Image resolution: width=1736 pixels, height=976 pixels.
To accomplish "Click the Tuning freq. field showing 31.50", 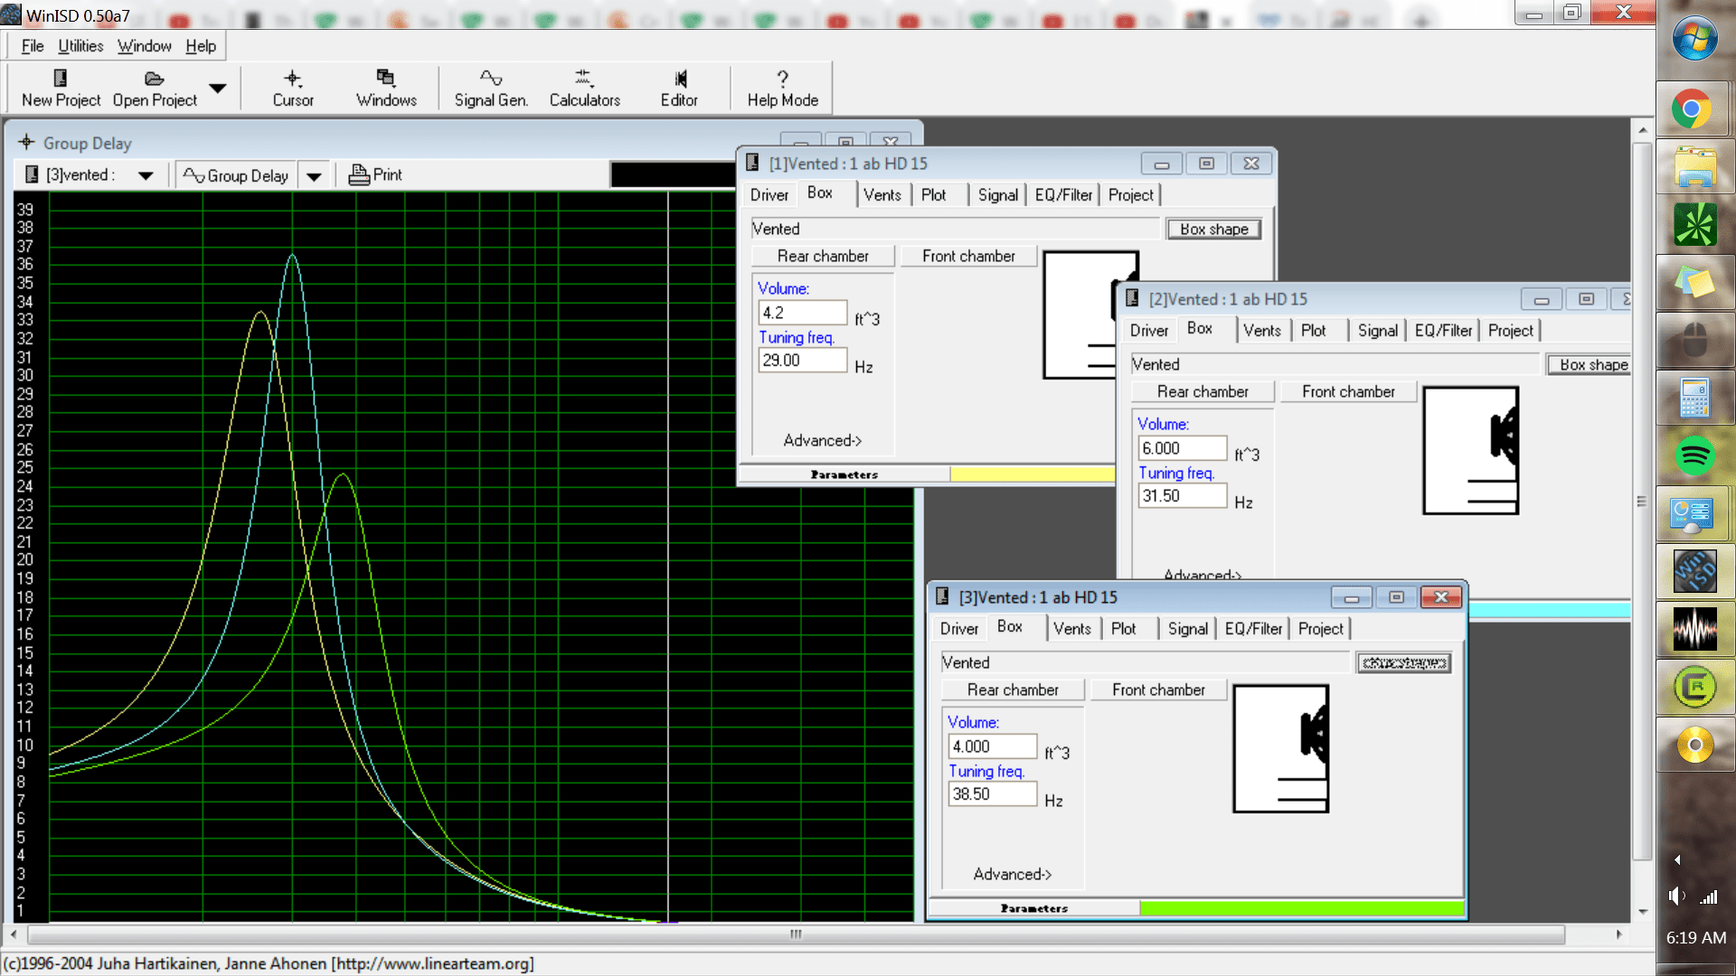I will pos(1182,495).
